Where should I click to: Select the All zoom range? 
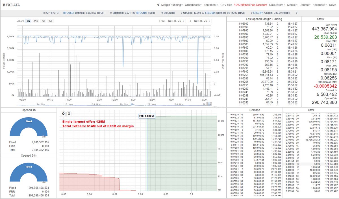pyautogui.click(x=50, y=21)
